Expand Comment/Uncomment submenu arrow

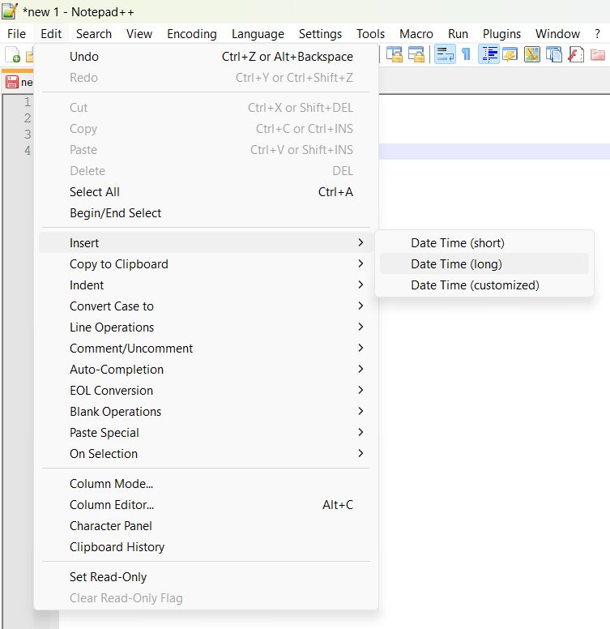360,348
